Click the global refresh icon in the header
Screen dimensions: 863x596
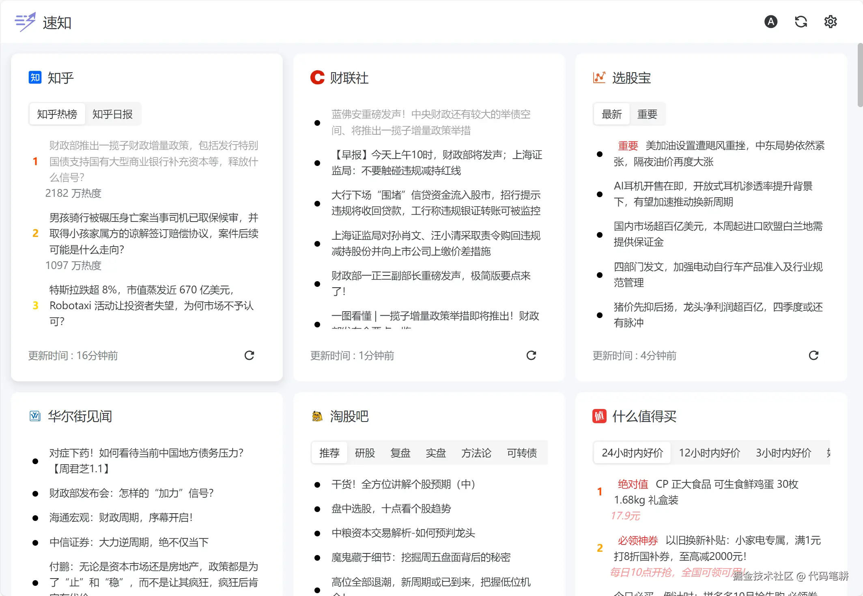[800, 22]
